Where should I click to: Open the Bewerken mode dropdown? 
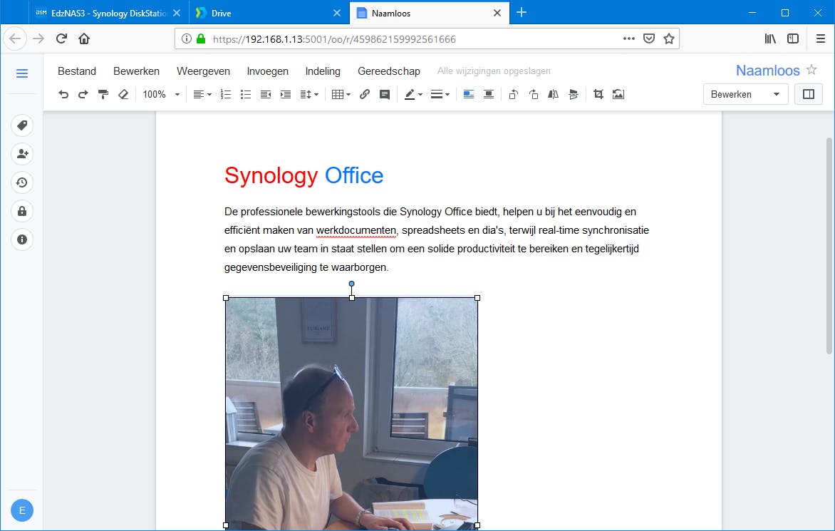click(x=745, y=94)
